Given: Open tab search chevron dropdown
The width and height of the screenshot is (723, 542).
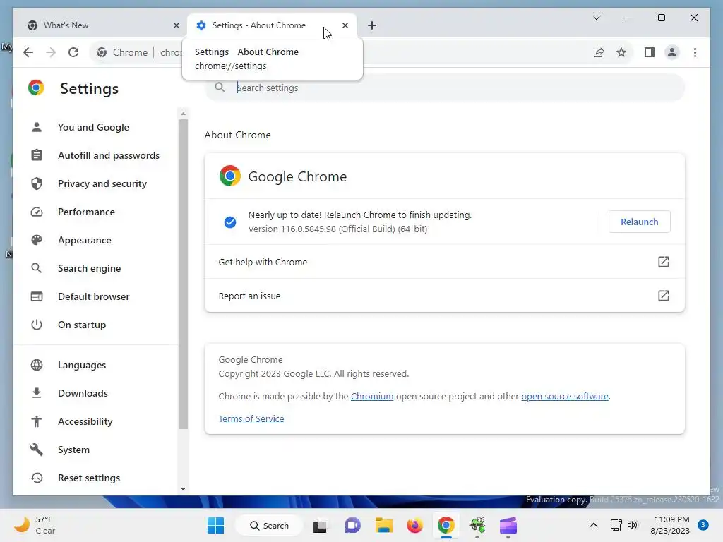Looking at the screenshot, I should pos(596,18).
